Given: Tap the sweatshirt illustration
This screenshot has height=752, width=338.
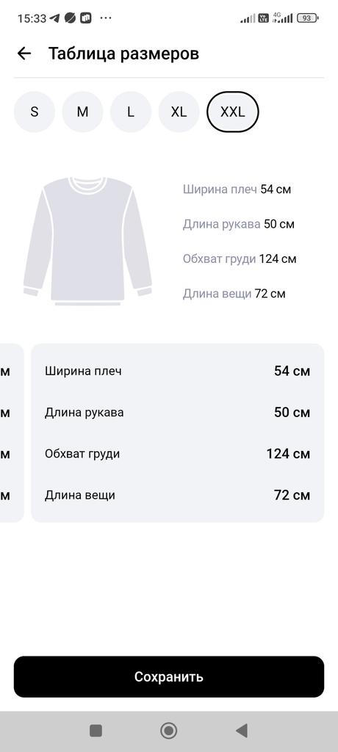Looking at the screenshot, I should [87, 241].
